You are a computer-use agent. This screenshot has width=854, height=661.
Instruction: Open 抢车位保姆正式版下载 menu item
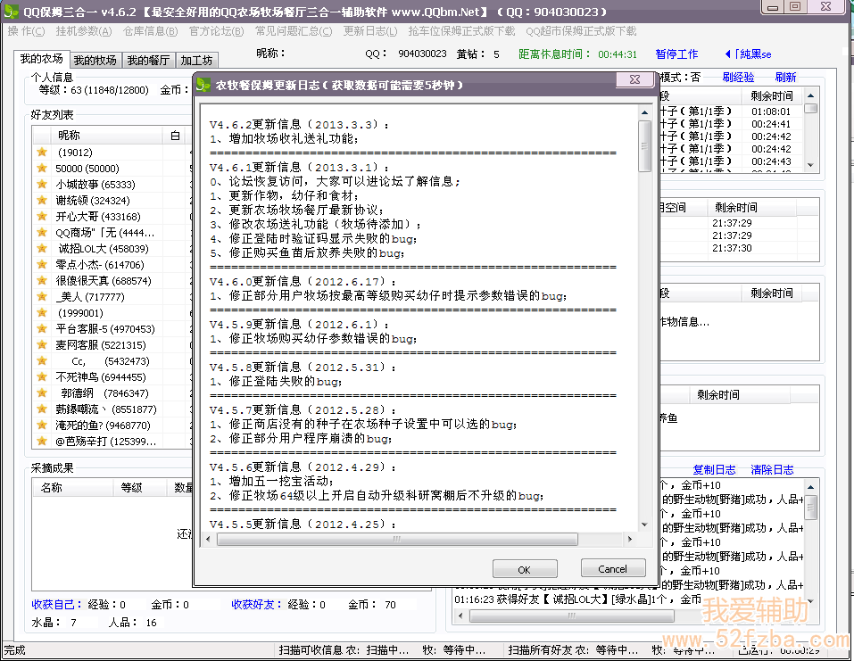461,31
